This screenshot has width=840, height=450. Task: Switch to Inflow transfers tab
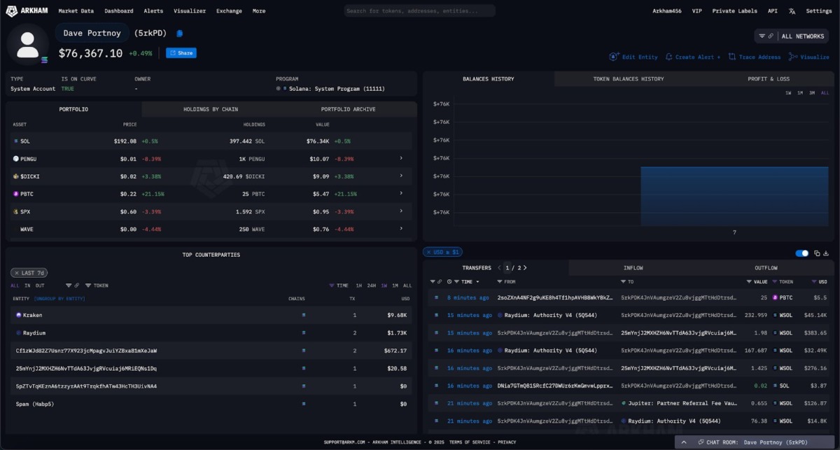(x=633, y=268)
